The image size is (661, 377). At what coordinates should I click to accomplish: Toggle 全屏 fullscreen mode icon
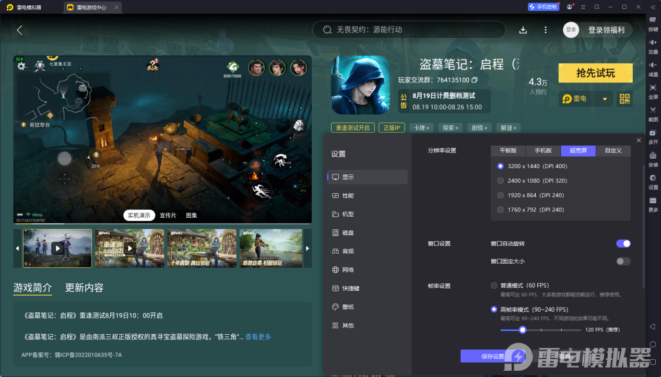coord(653,87)
